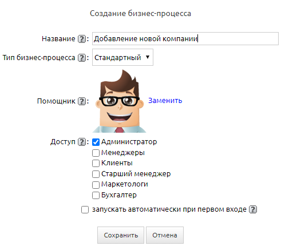The width and height of the screenshot is (285, 250).
Task: Click the assistant avatar image
Action: tap(120, 101)
